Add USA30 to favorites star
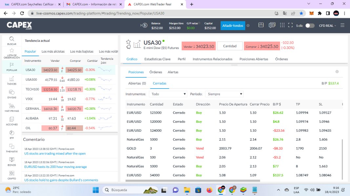Viewport: 350px width, 196px height. point(128,42)
